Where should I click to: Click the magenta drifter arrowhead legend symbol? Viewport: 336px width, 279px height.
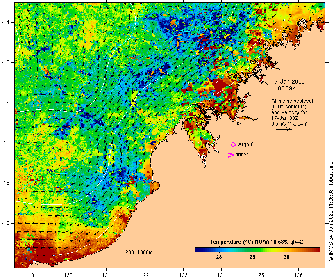(x=231, y=155)
